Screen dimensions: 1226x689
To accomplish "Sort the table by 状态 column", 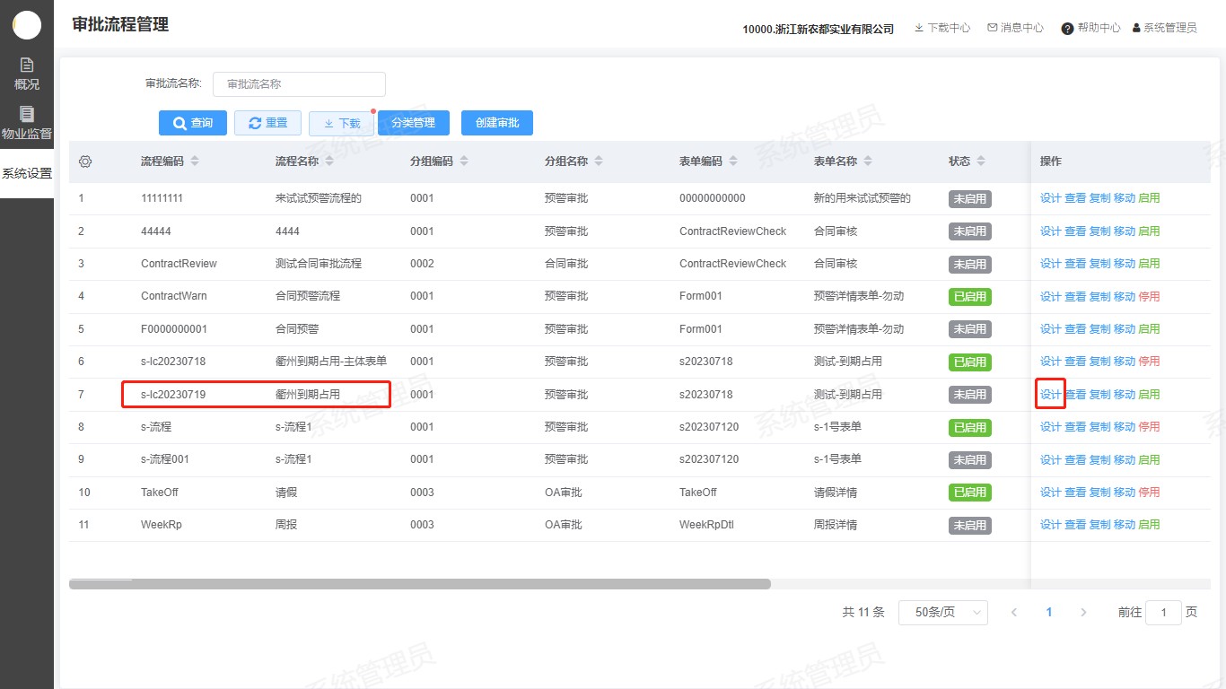I will coord(981,161).
